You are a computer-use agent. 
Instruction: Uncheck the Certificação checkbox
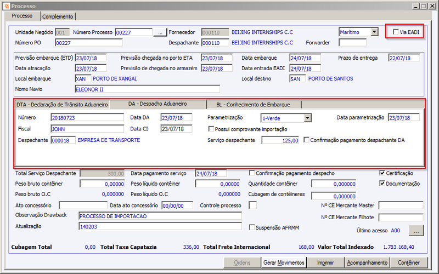(x=382, y=173)
